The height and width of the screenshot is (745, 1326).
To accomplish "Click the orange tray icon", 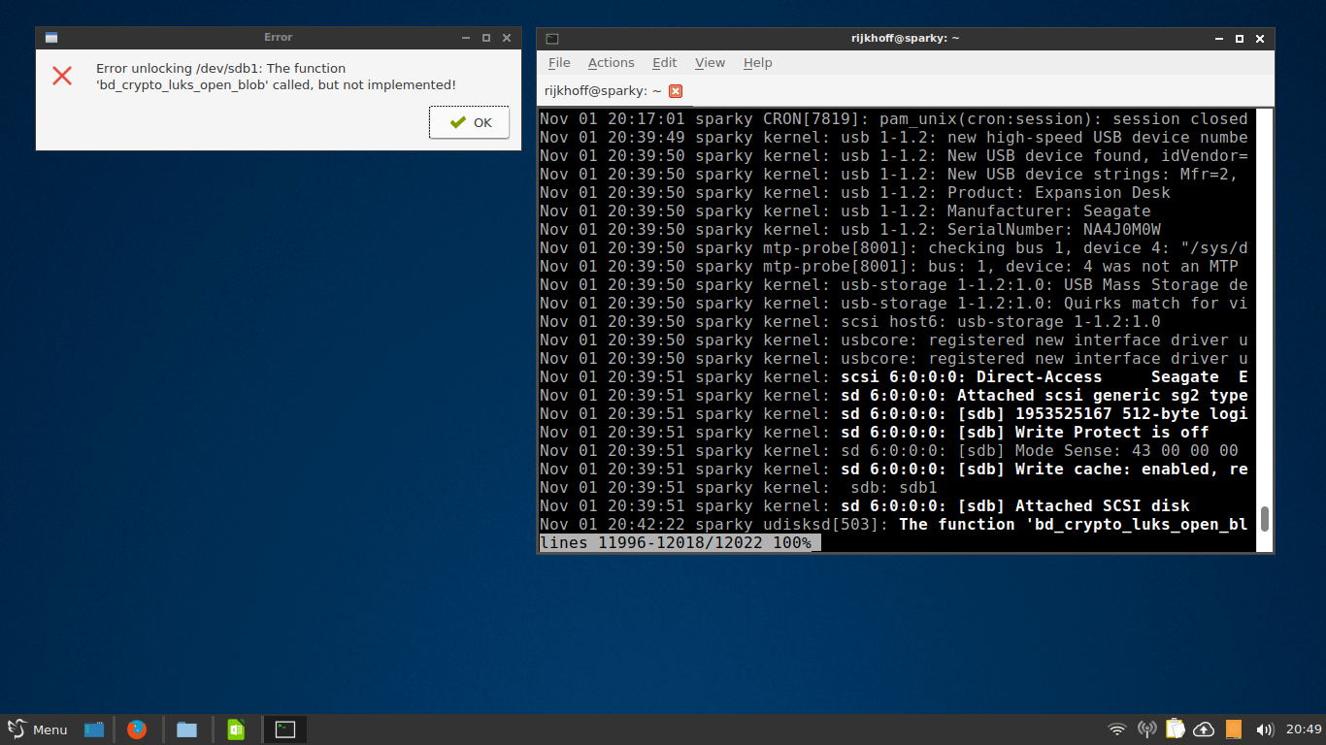I will pos(1234,729).
